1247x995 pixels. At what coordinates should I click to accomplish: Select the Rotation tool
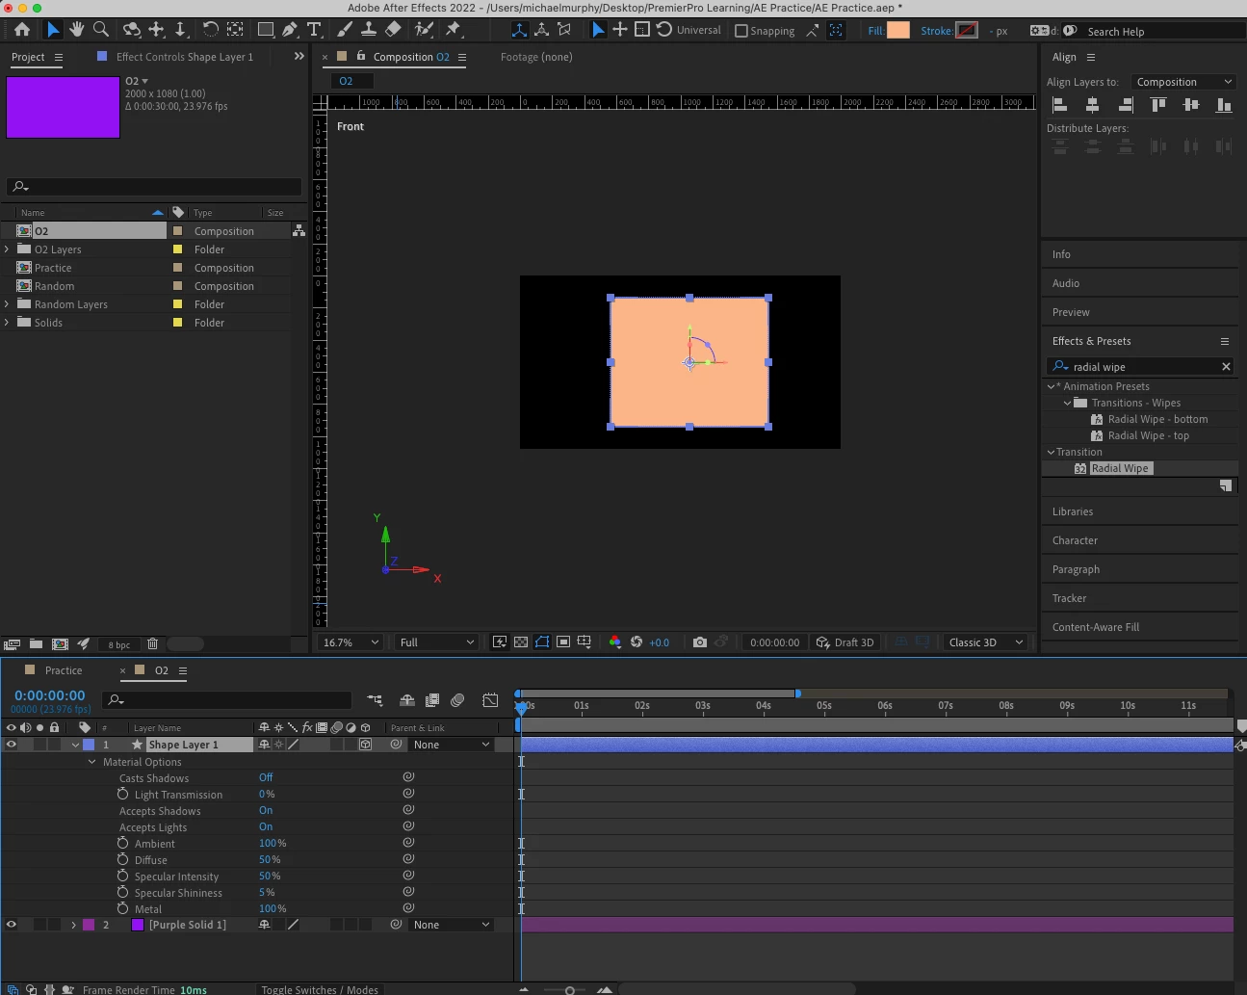coord(210,30)
